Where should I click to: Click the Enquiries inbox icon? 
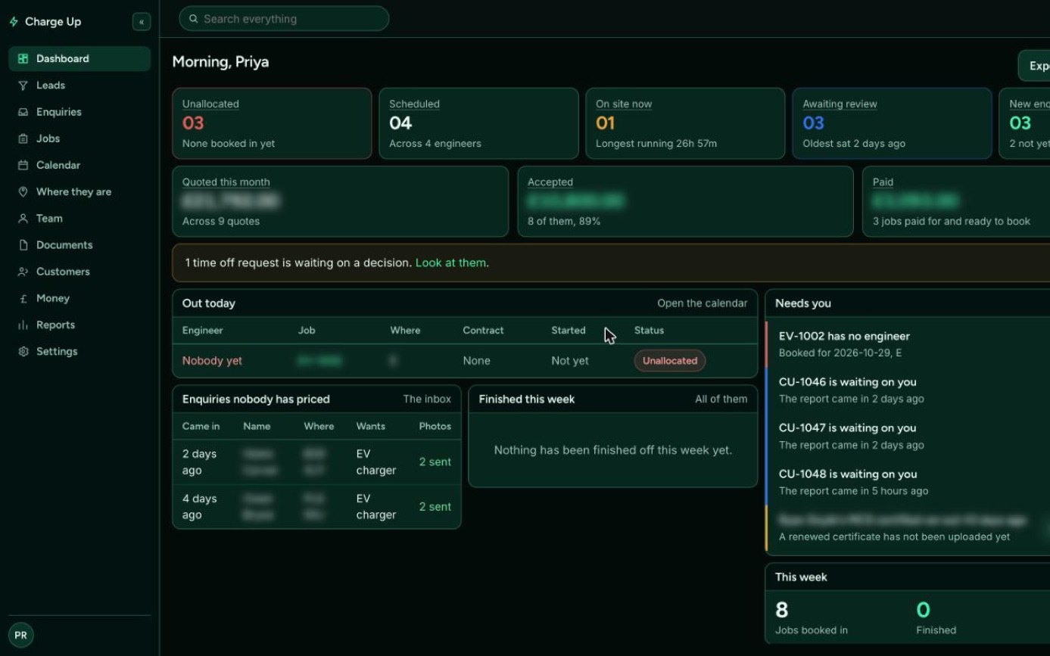coord(23,112)
